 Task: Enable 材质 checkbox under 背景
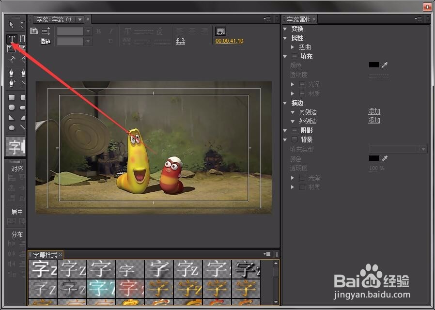tap(302, 187)
